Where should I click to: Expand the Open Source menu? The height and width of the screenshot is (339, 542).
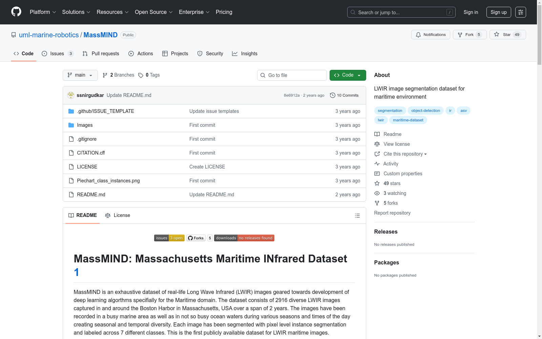pos(154,12)
